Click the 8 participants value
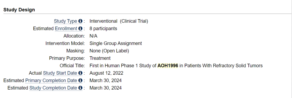292x98 pixels. click(103, 29)
